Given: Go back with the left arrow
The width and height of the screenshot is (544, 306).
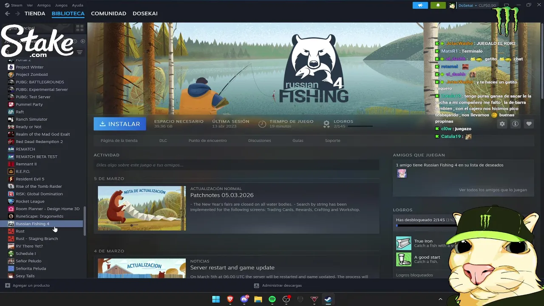Looking at the screenshot, I should [x=7, y=14].
